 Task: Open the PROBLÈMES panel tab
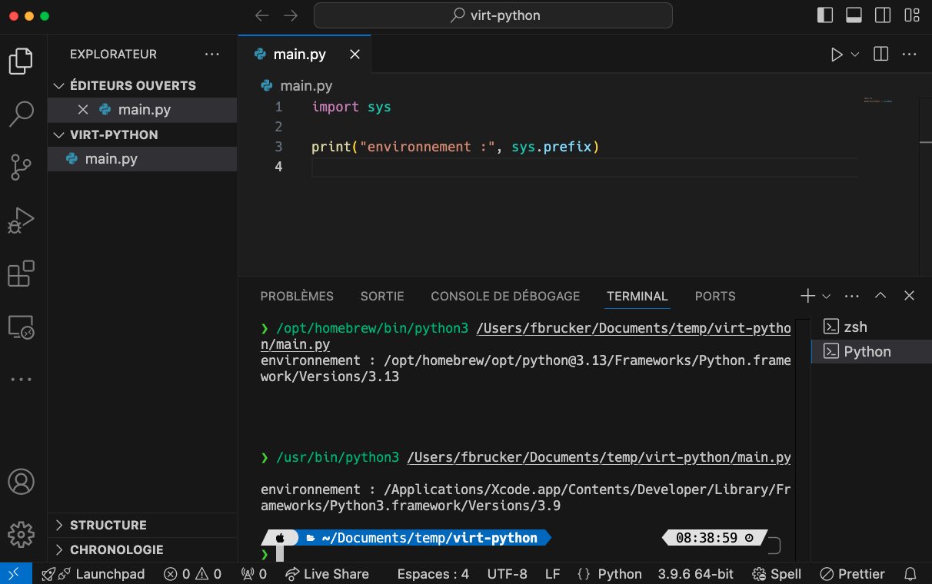[x=297, y=296]
